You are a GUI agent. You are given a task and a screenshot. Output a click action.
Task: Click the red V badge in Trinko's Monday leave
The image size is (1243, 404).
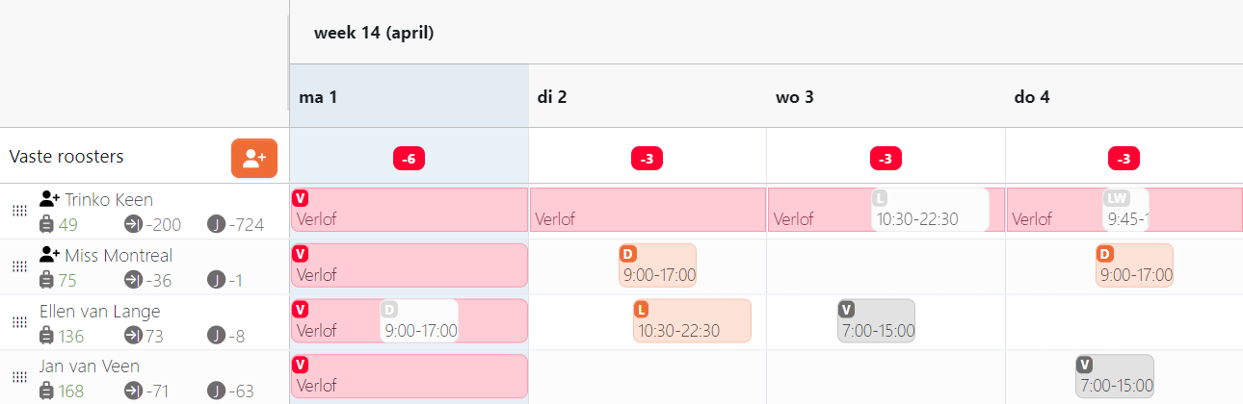click(x=300, y=198)
